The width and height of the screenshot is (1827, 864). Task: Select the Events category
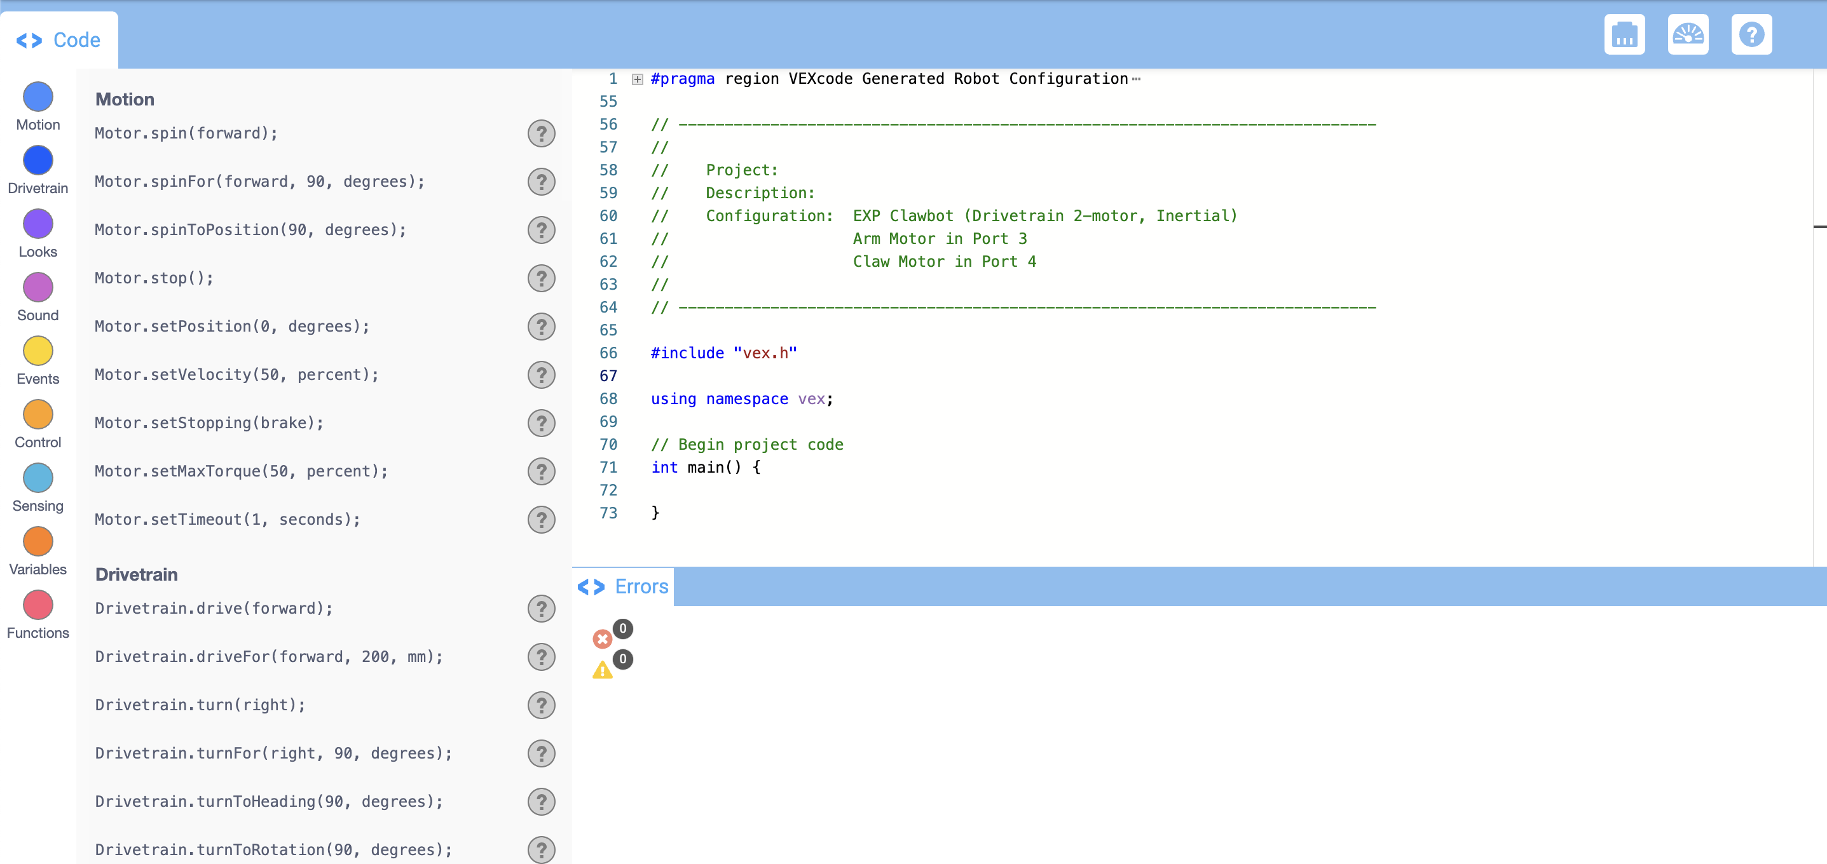(x=38, y=350)
